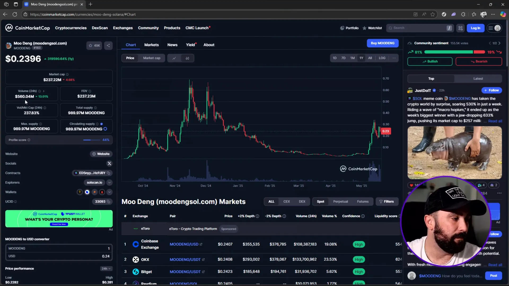Open the 24h price performance dropdown
Screen dimensions: 509x286
coord(106,269)
